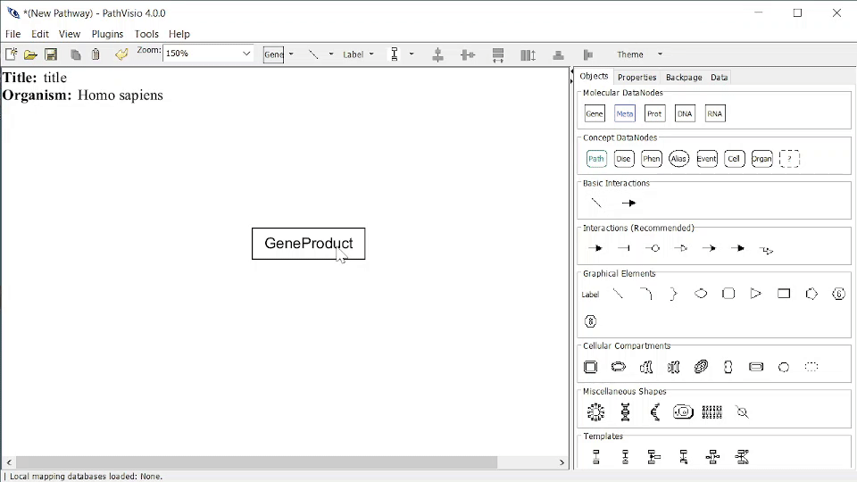Click the Open folder toolbar icon
Screen dimensions: 857x482
(x=30, y=54)
